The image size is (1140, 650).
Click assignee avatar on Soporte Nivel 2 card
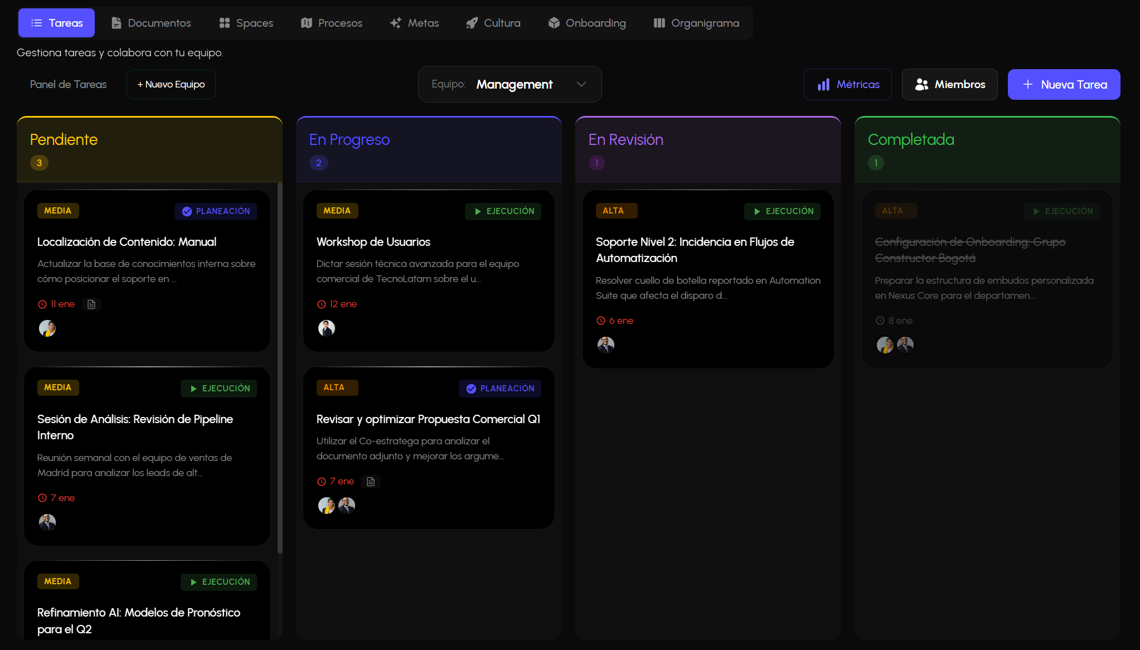606,345
